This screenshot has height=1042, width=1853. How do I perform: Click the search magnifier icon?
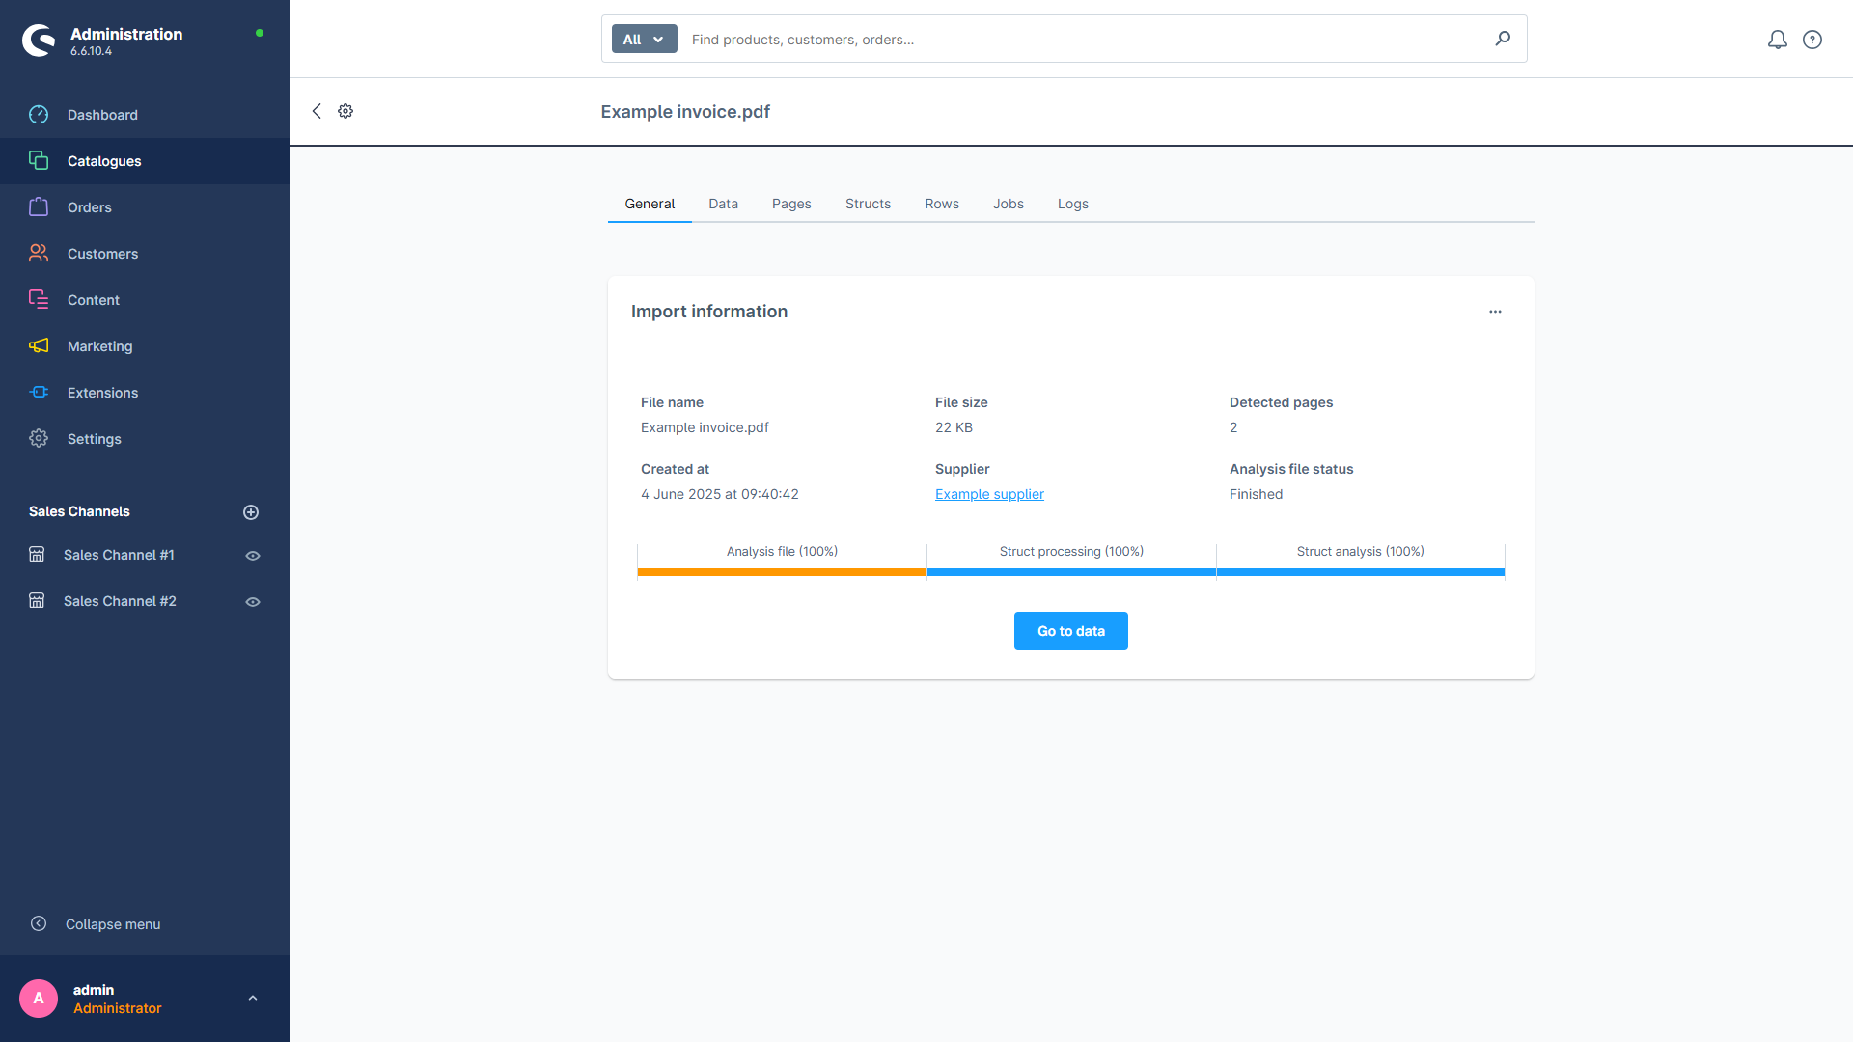[x=1503, y=39]
